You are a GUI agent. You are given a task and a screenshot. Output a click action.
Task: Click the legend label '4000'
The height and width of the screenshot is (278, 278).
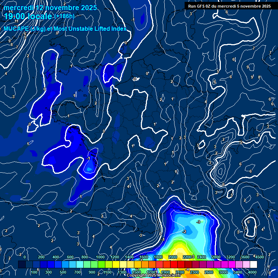(252, 272)
